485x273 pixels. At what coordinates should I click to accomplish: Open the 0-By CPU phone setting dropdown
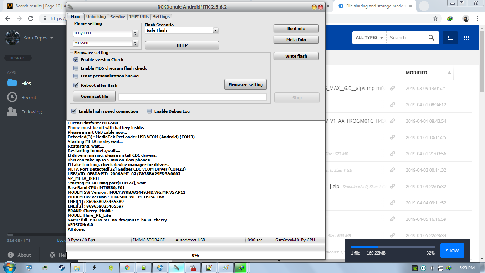tap(106, 33)
